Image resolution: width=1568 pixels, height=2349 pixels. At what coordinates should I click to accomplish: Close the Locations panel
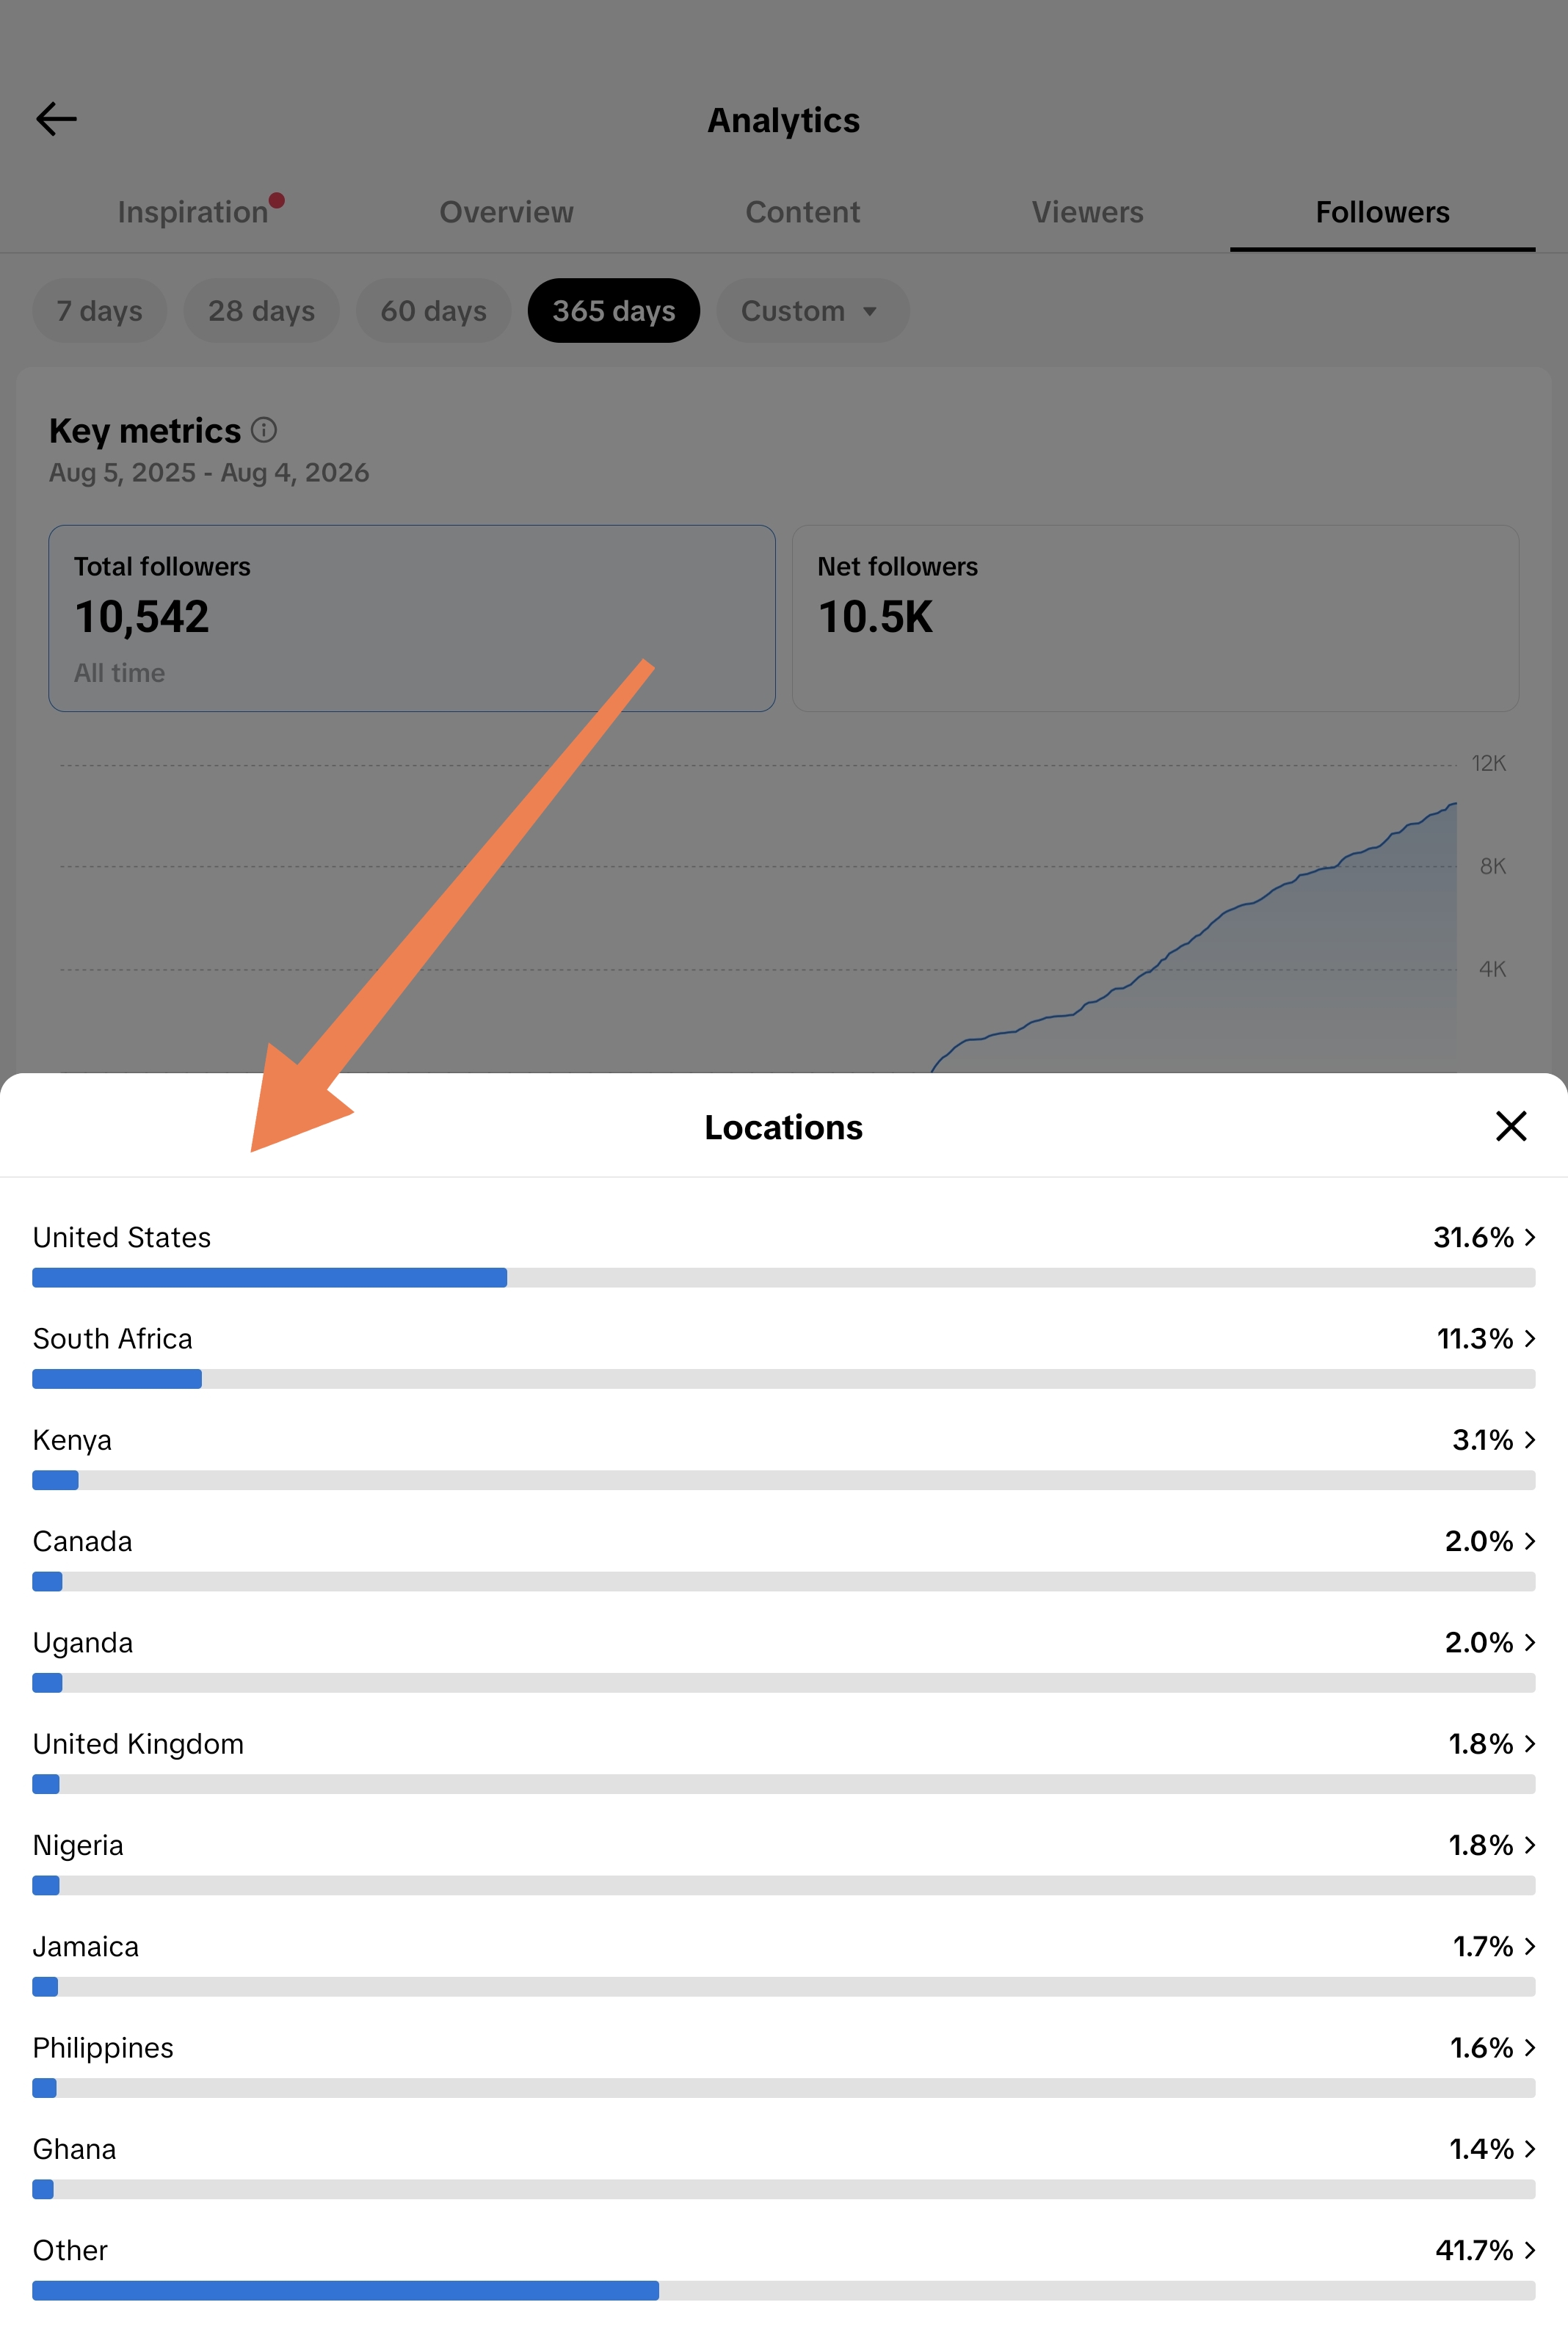point(1510,1126)
